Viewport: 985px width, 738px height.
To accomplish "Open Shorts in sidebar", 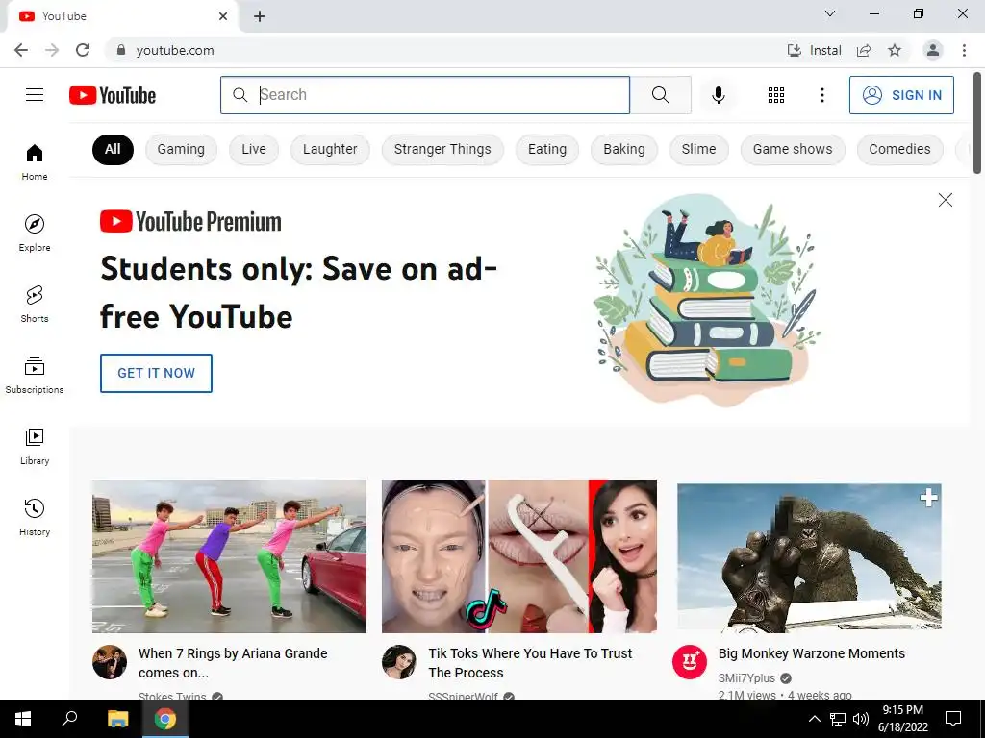I will click(35, 304).
